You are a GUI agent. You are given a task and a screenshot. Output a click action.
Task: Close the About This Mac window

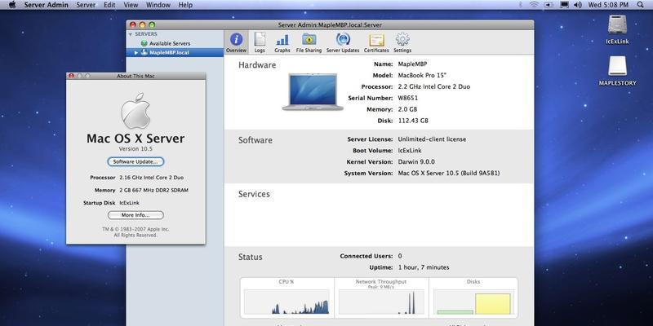71,76
